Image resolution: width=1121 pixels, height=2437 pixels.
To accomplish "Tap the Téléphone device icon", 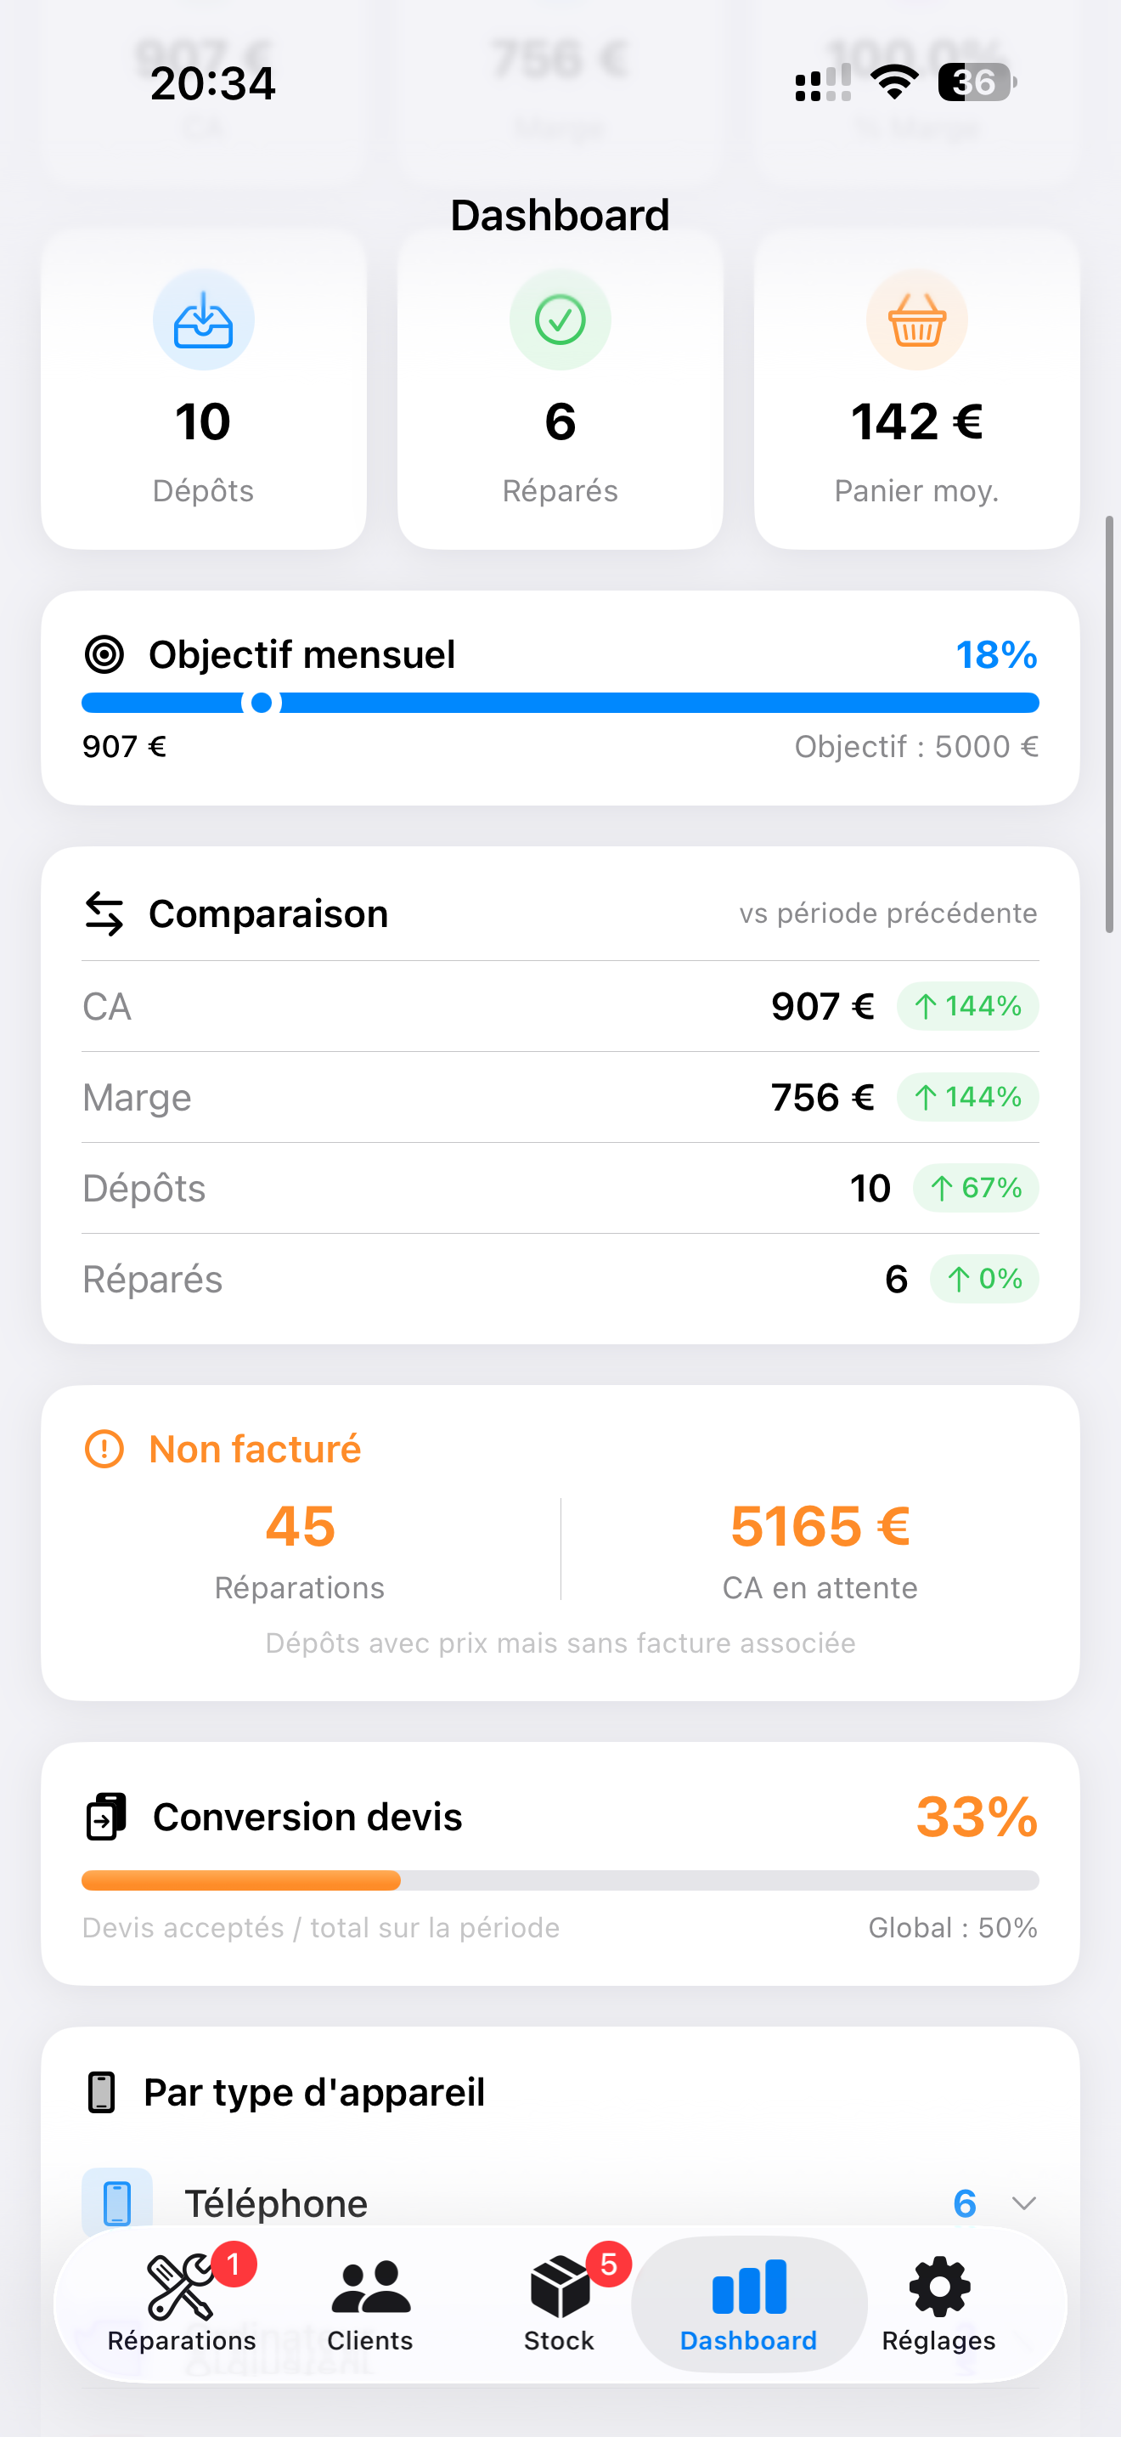I will [117, 2202].
